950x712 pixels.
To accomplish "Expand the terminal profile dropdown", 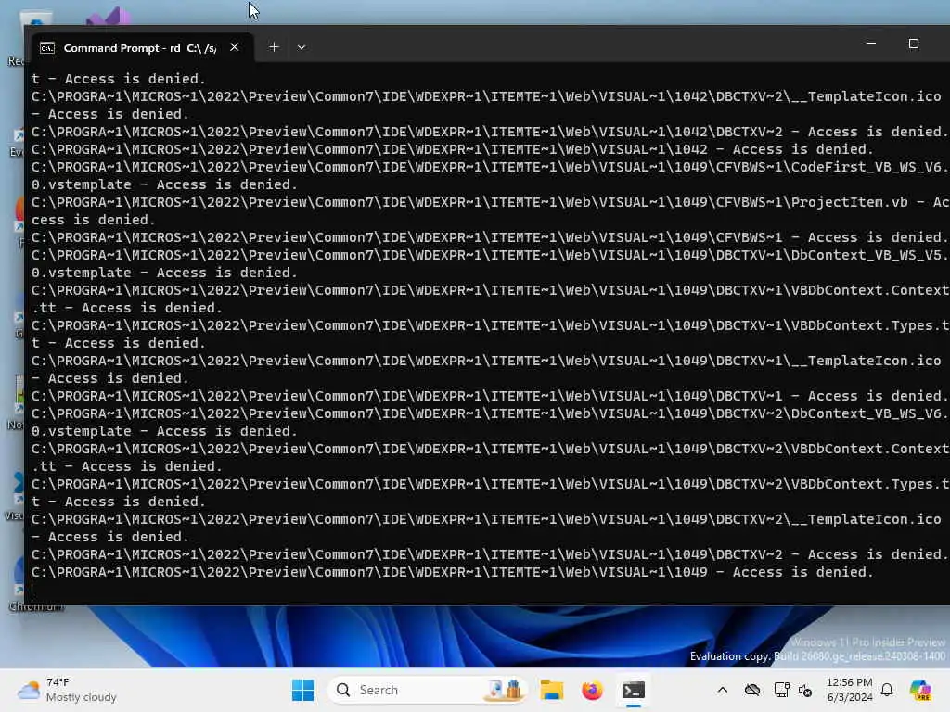I will [302, 47].
